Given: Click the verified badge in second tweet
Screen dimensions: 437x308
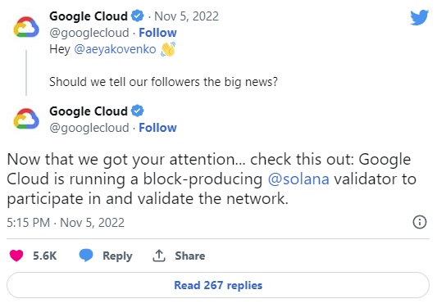Looking at the screenshot, I should coord(138,111).
